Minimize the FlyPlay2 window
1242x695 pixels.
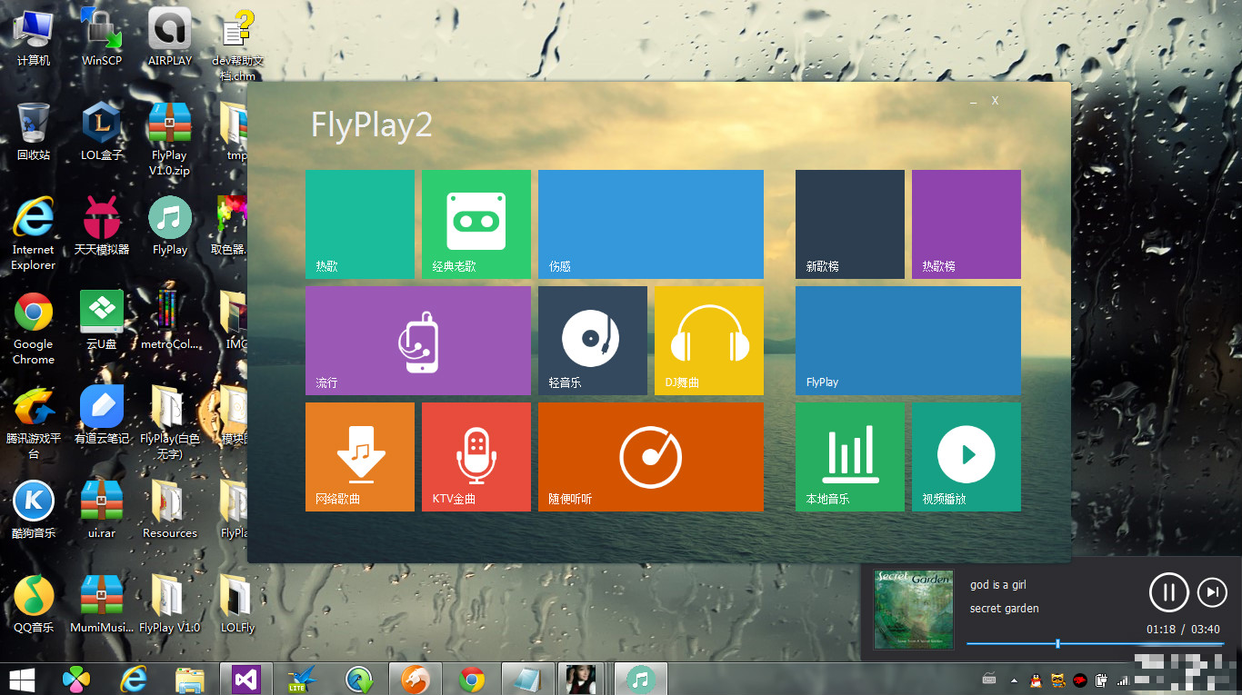pyautogui.click(x=973, y=101)
